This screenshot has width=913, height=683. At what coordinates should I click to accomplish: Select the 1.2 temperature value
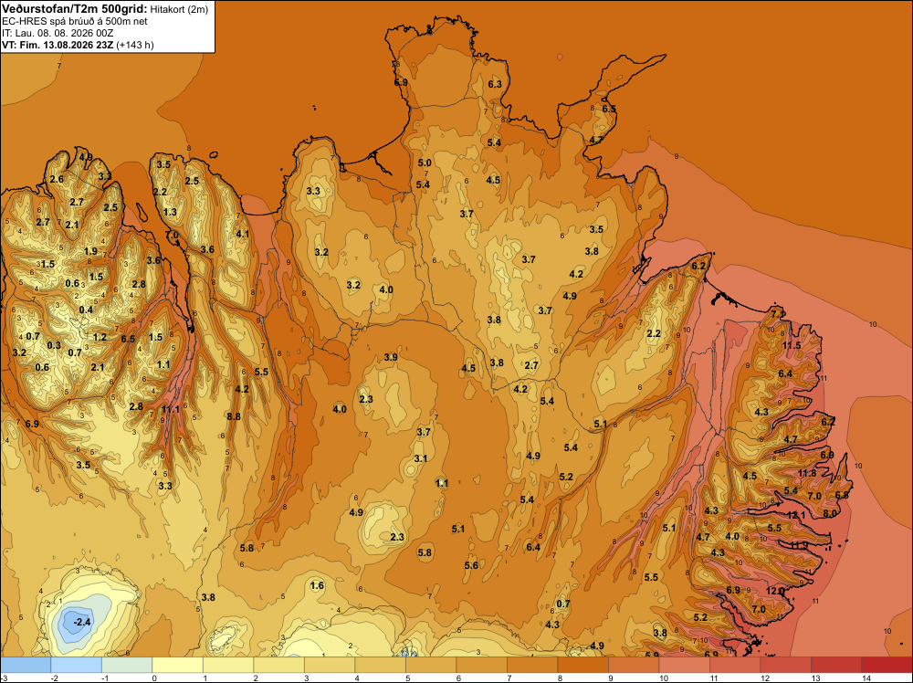[x=100, y=337]
